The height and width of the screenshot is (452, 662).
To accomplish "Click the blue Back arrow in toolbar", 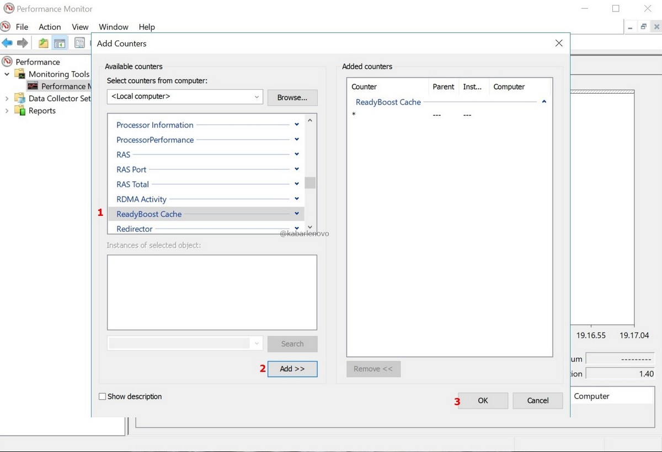I will 7,43.
